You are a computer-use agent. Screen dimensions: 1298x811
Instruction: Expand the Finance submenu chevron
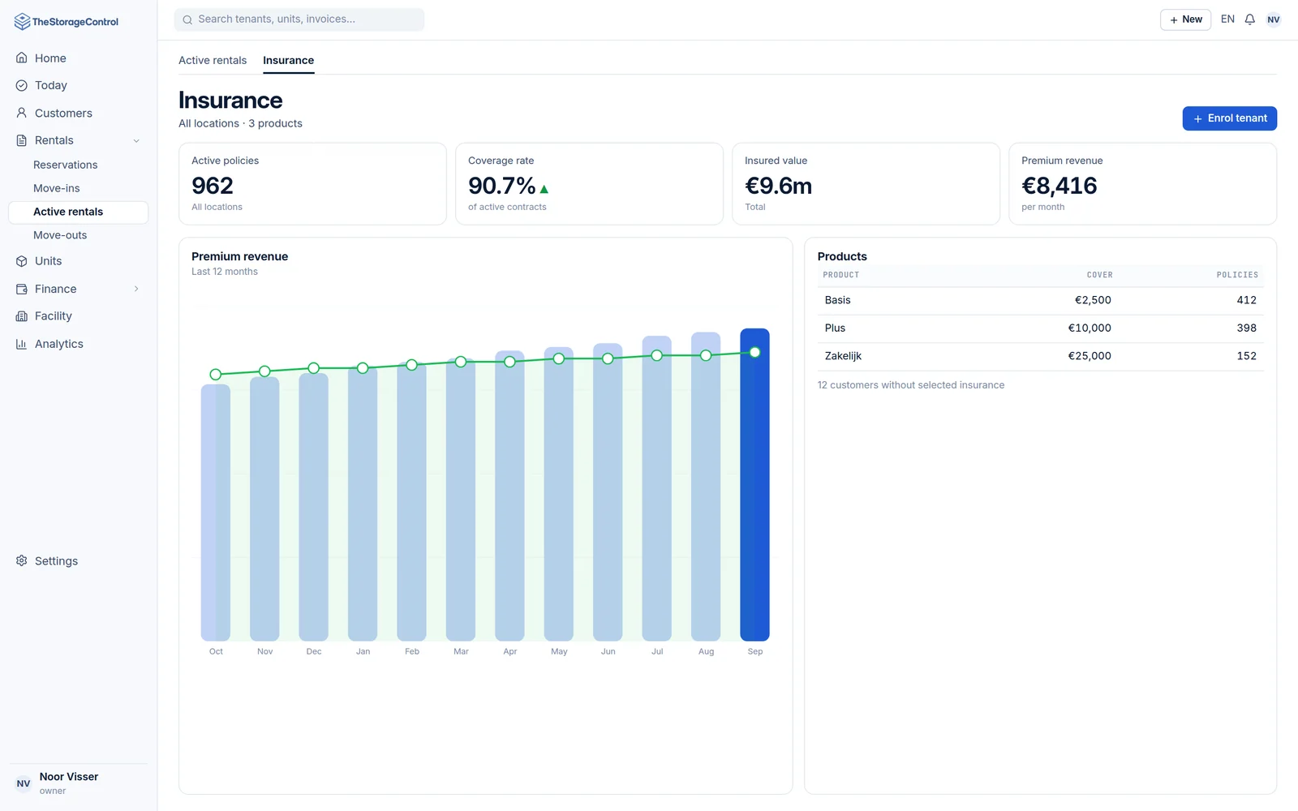(x=136, y=289)
